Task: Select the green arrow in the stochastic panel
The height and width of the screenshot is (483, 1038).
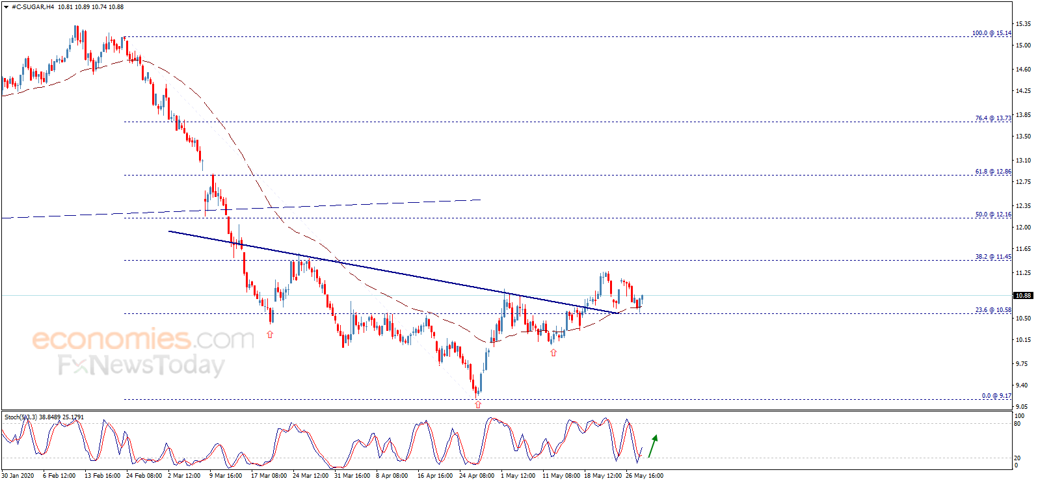Action: [653, 446]
